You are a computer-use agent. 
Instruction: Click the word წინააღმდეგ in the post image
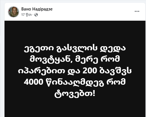point(75,82)
